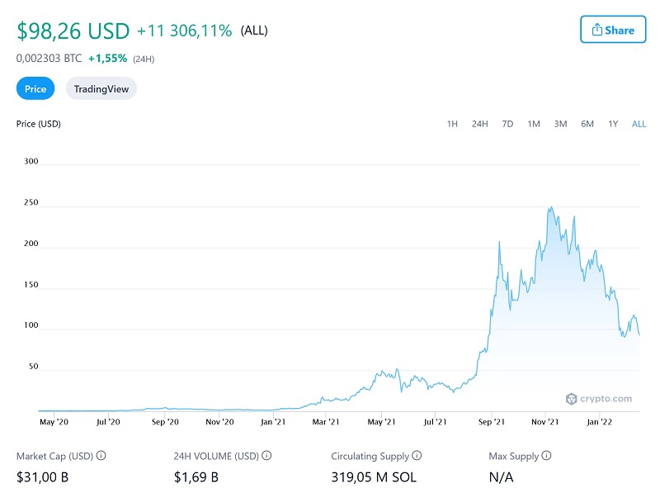
Task: Show the 1Y price chart
Action: tap(613, 124)
